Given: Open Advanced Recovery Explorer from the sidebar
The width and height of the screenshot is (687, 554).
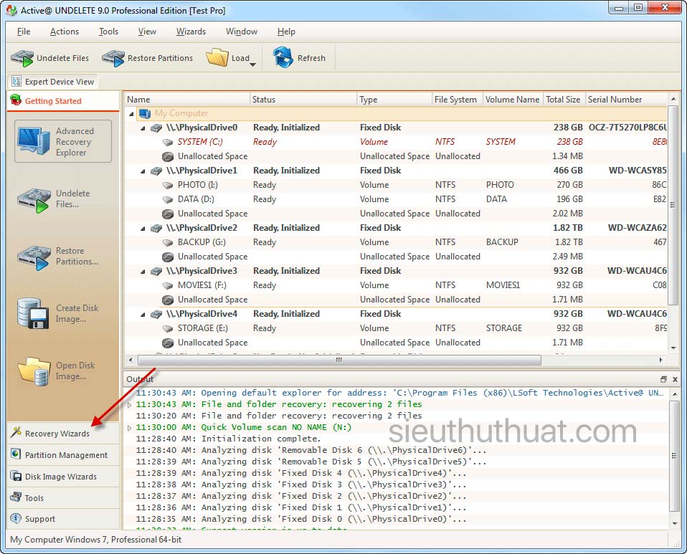Looking at the screenshot, I should (63, 142).
